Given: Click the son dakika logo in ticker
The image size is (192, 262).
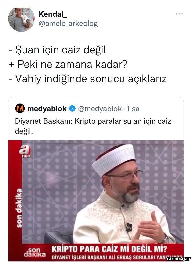Looking at the screenshot, I should tap(35, 252).
